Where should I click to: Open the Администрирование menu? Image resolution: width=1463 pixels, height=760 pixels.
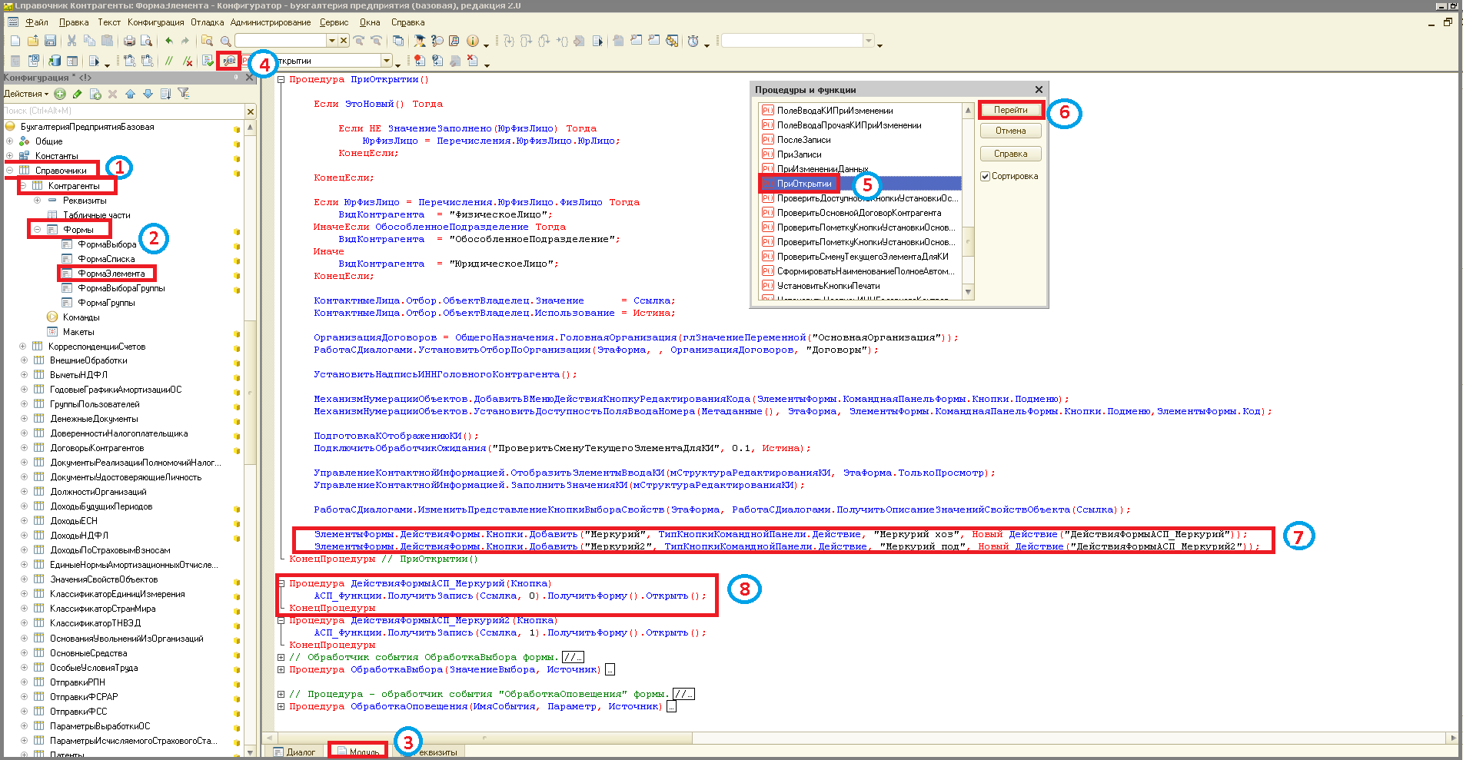pos(271,22)
